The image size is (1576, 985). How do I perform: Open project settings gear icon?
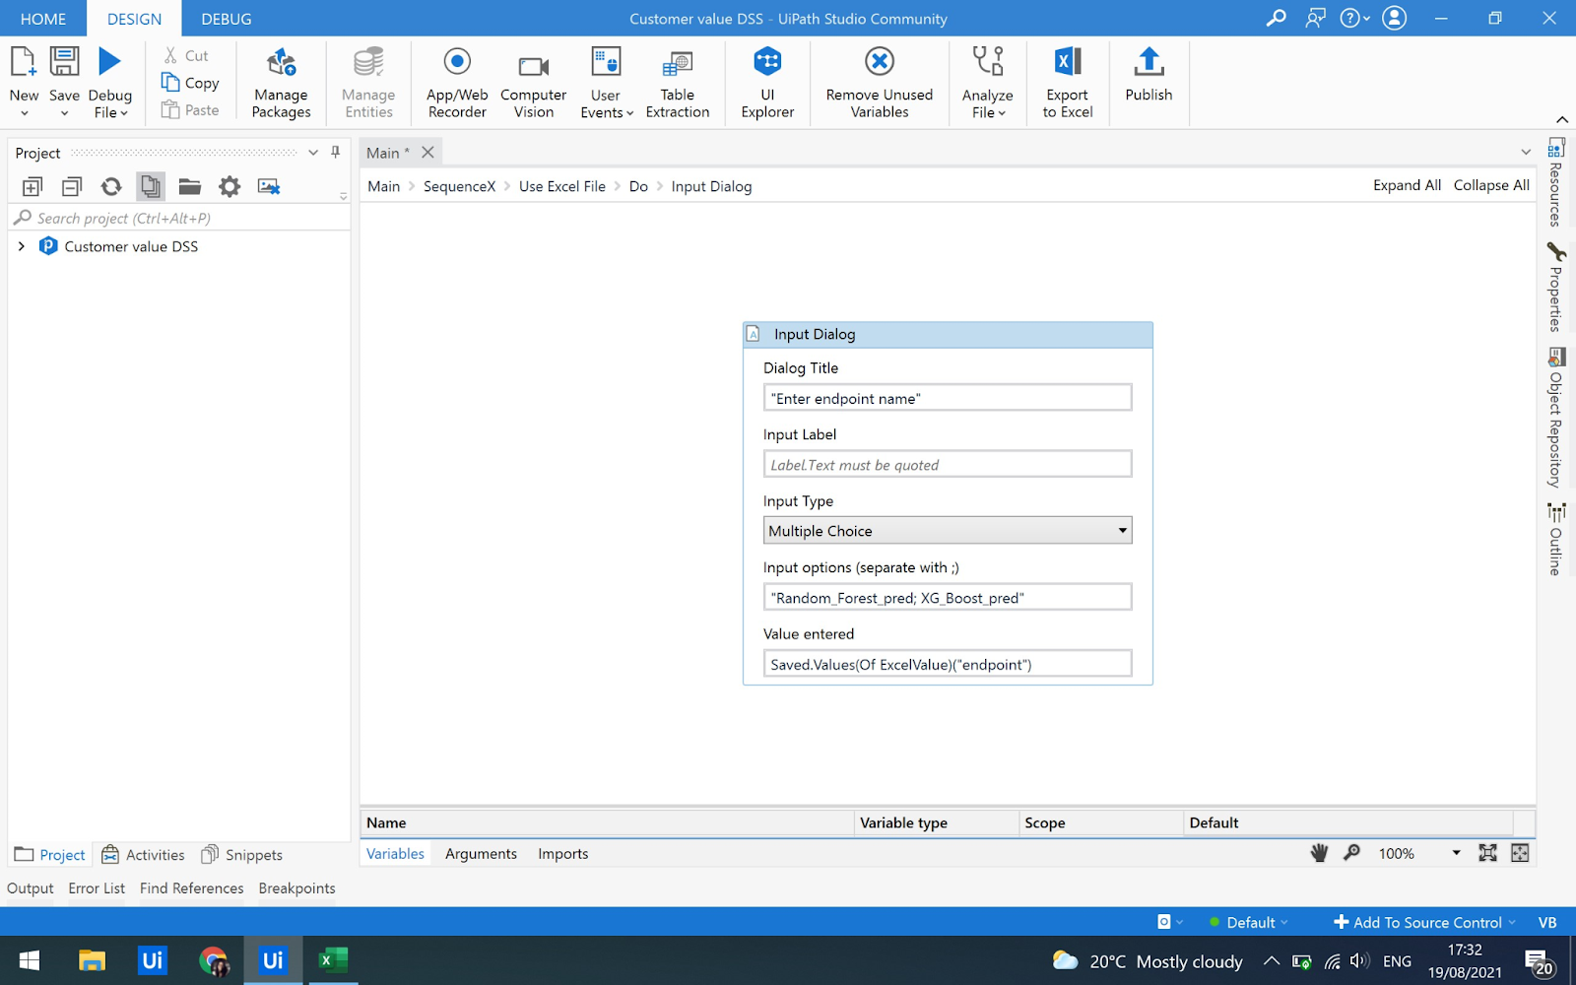(230, 186)
